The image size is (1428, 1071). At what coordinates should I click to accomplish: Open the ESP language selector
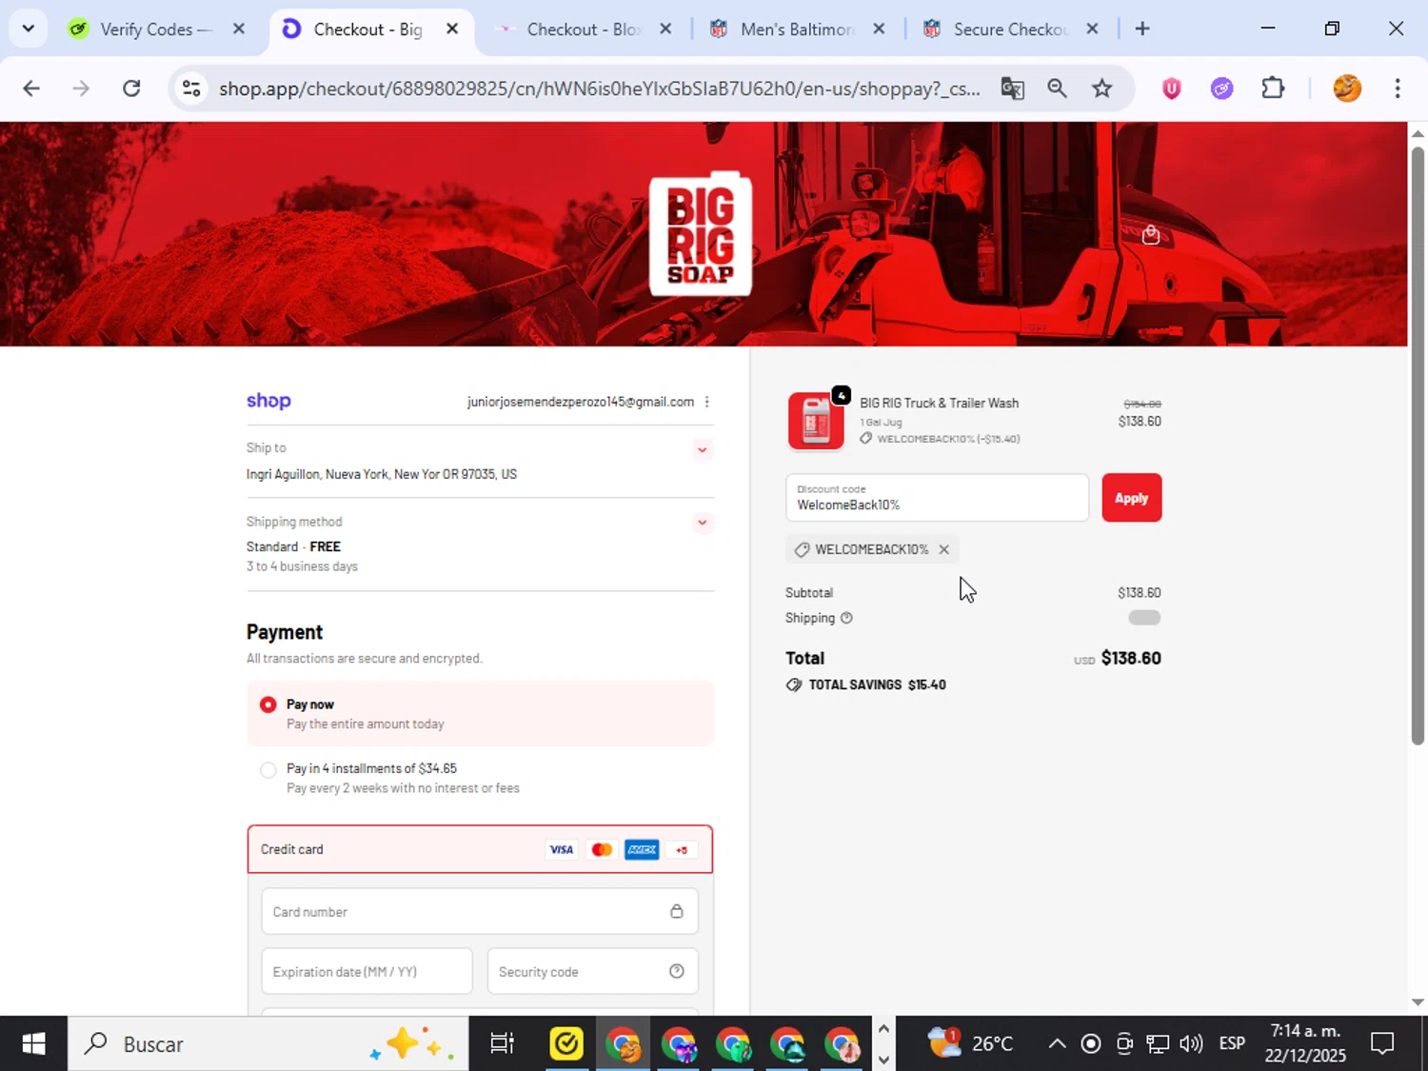click(x=1232, y=1044)
